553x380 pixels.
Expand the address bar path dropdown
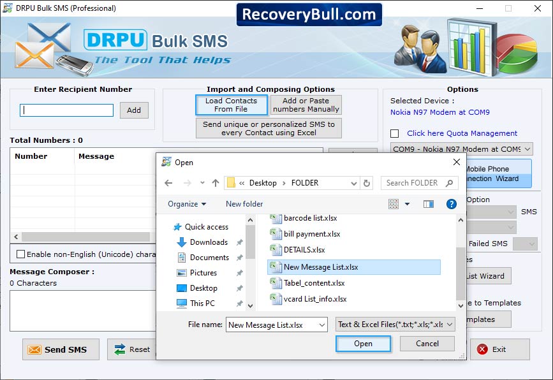354,183
